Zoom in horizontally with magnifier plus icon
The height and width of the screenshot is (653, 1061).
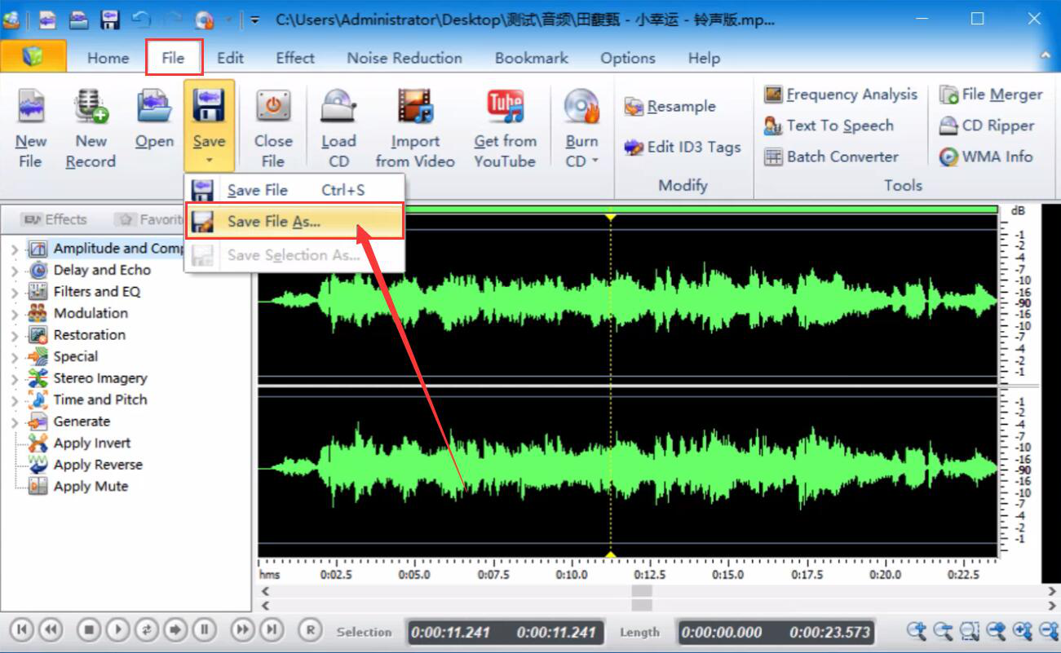click(917, 630)
